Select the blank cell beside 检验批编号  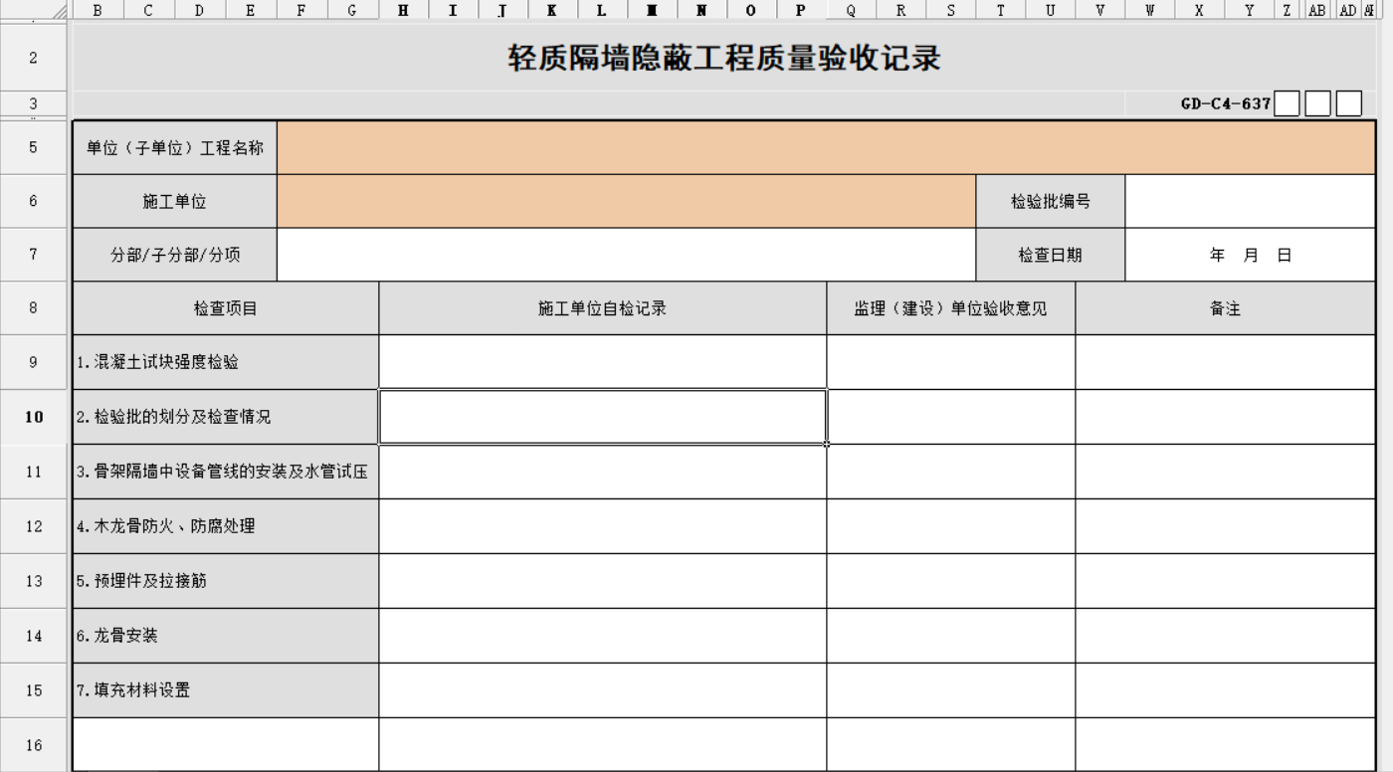pyautogui.click(x=1250, y=202)
